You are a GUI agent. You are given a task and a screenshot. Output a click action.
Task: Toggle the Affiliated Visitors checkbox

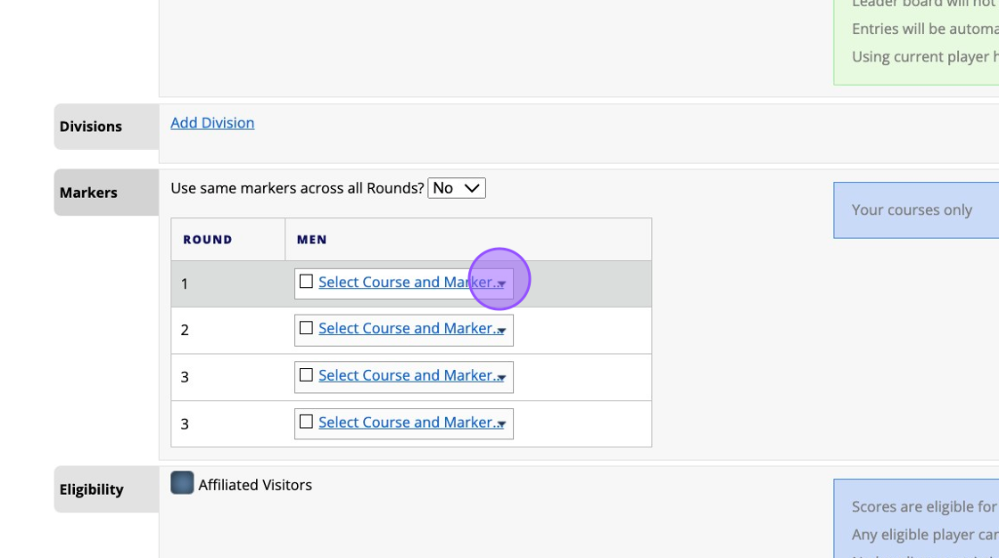coord(182,483)
